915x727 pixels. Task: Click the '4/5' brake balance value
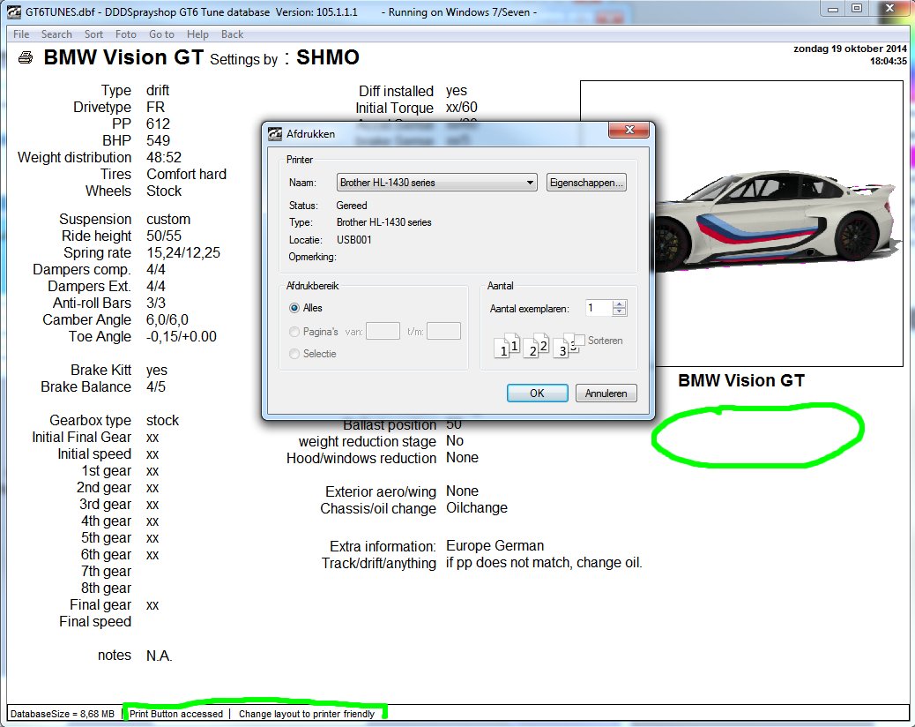click(156, 387)
